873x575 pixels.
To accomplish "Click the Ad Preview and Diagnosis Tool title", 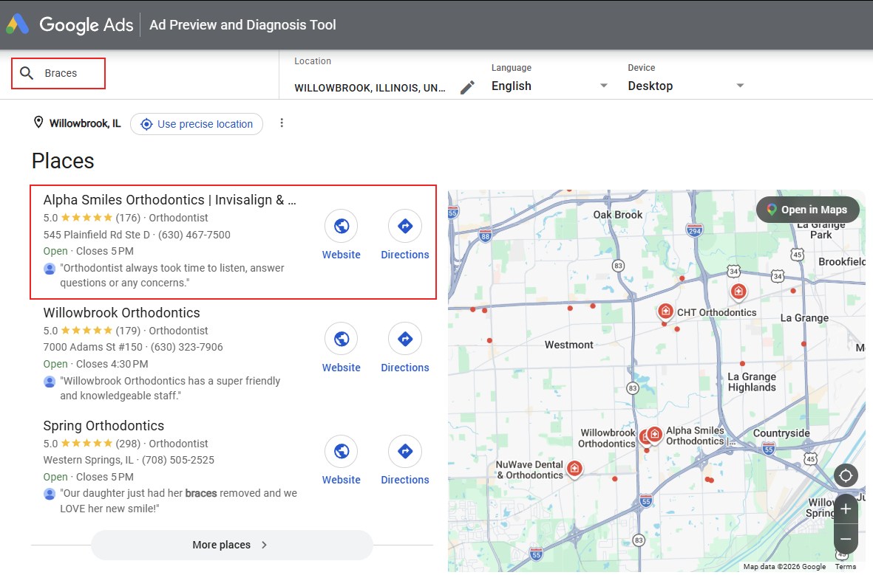I will coord(242,25).
